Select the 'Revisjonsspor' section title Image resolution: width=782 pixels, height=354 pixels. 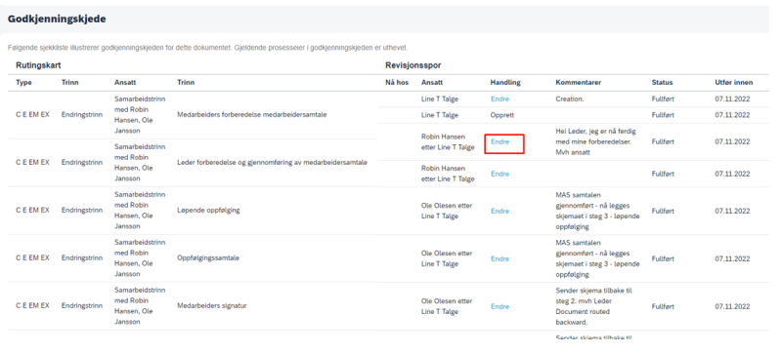(x=413, y=65)
